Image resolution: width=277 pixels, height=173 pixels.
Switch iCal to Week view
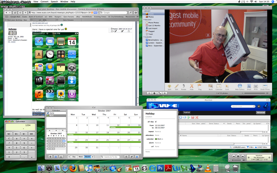81,157
